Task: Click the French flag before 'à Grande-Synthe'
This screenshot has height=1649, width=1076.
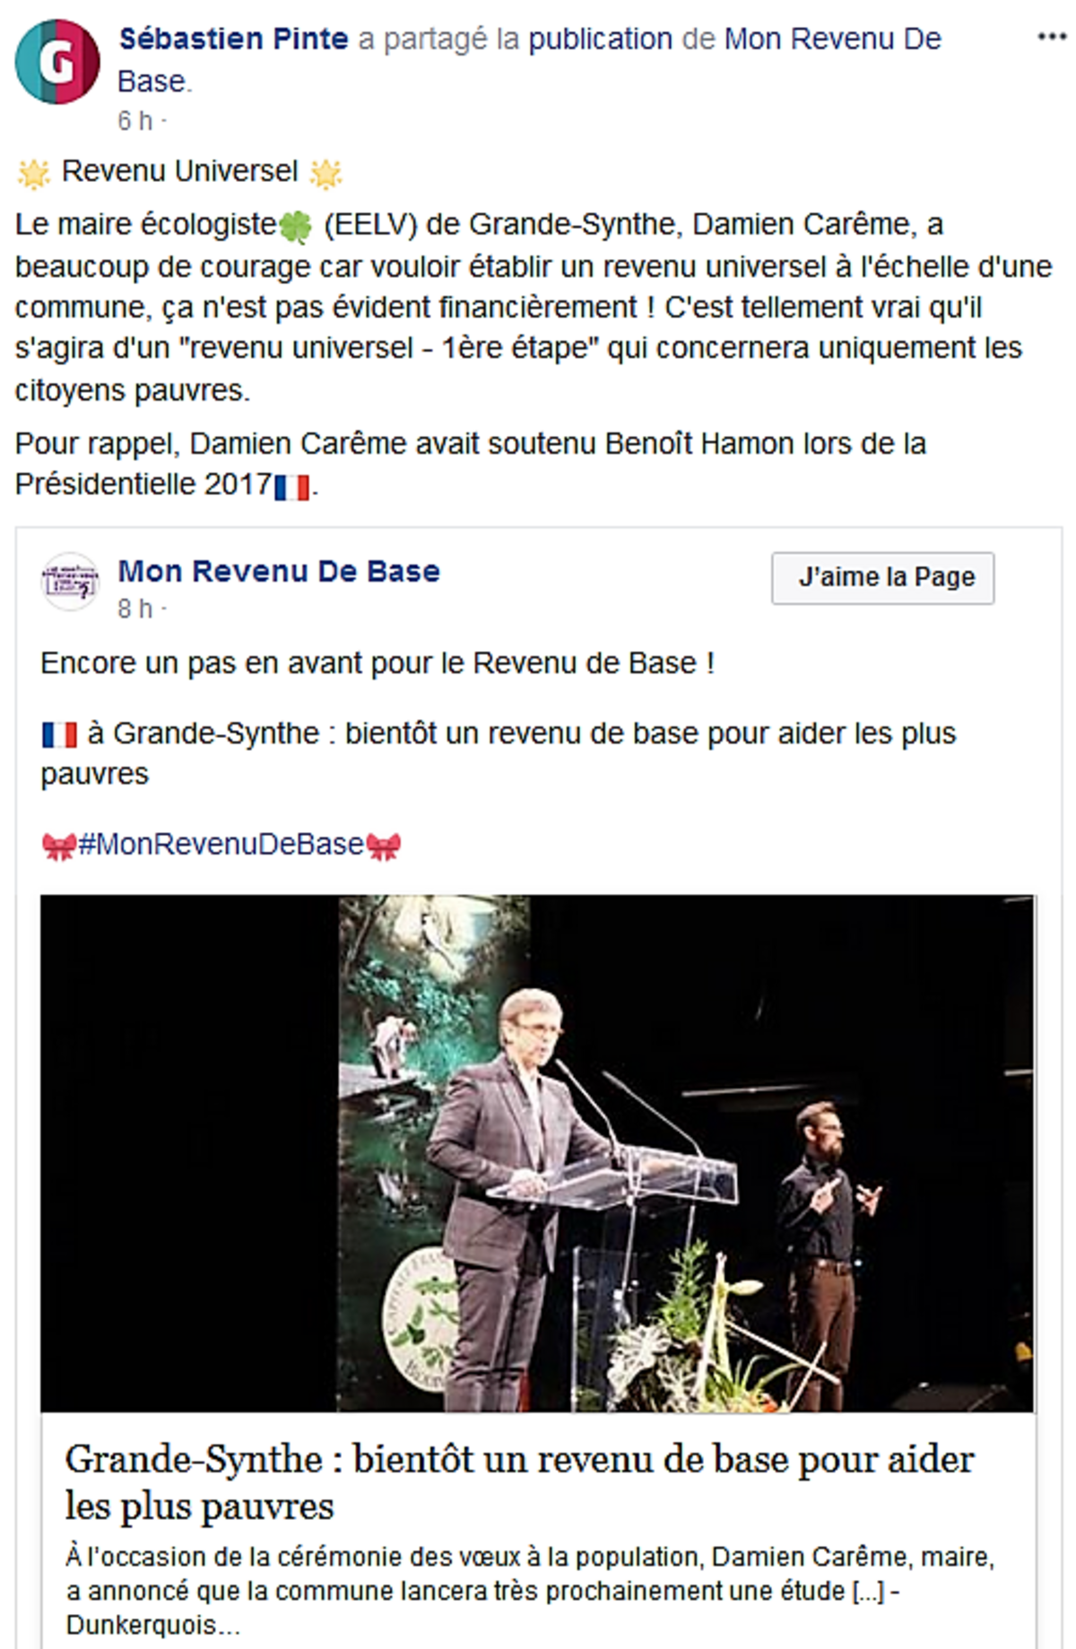Action: [59, 735]
